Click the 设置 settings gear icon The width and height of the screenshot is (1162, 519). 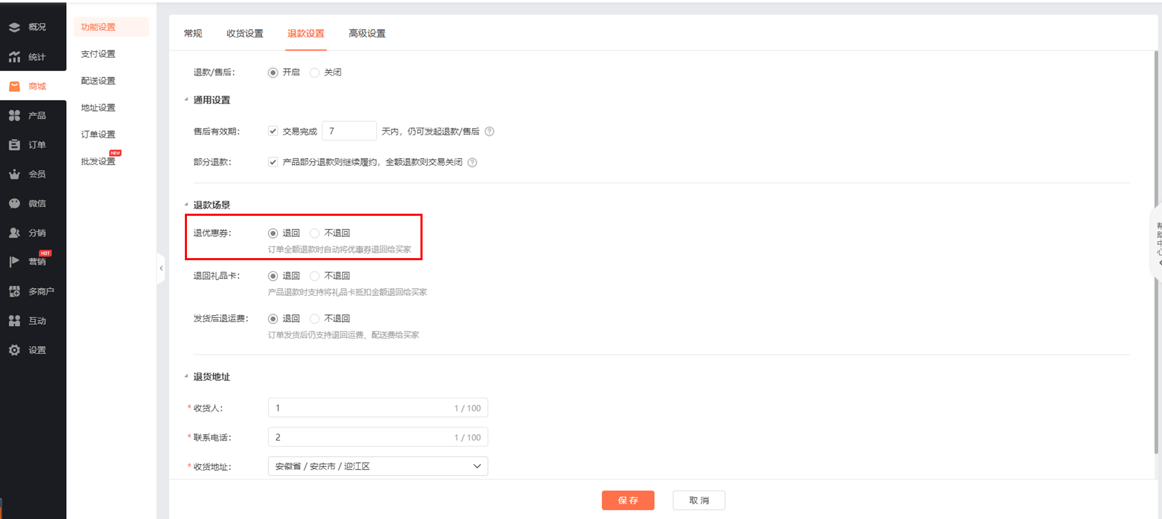click(14, 350)
